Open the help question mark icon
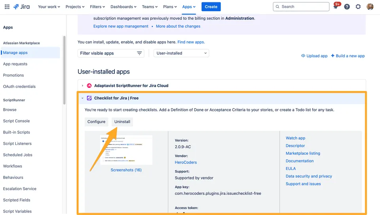The width and height of the screenshot is (380, 215). coord(347,7)
